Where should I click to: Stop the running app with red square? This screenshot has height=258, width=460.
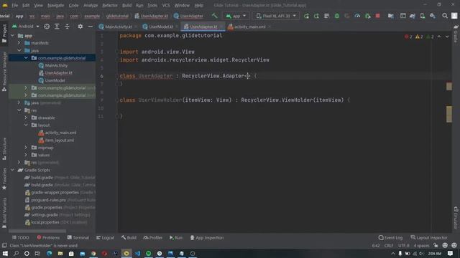pyautogui.click(x=377, y=16)
